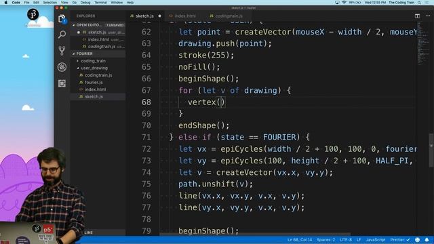The image size is (434, 244).
Task: Change encoding via UTF-8 status item
Action: click(345, 240)
